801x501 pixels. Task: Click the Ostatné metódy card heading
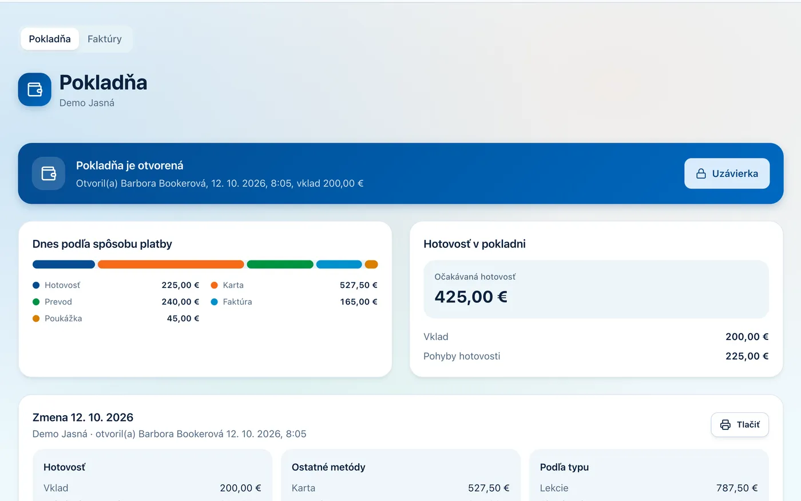pyautogui.click(x=328, y=467)
